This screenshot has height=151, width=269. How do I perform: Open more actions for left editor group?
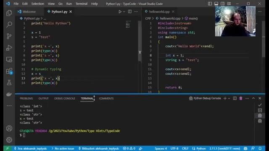pos(136,12)
